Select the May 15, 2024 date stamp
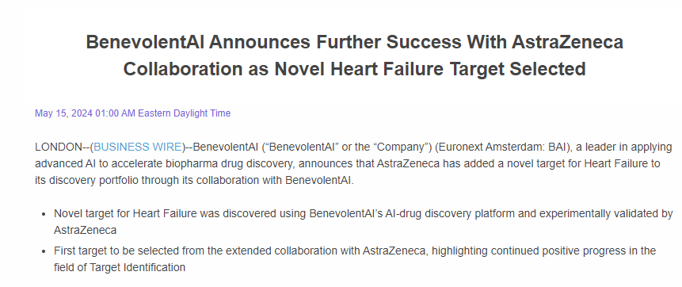Screen dimensions: 682x287 pyautogui.click(x=63, y=113)
